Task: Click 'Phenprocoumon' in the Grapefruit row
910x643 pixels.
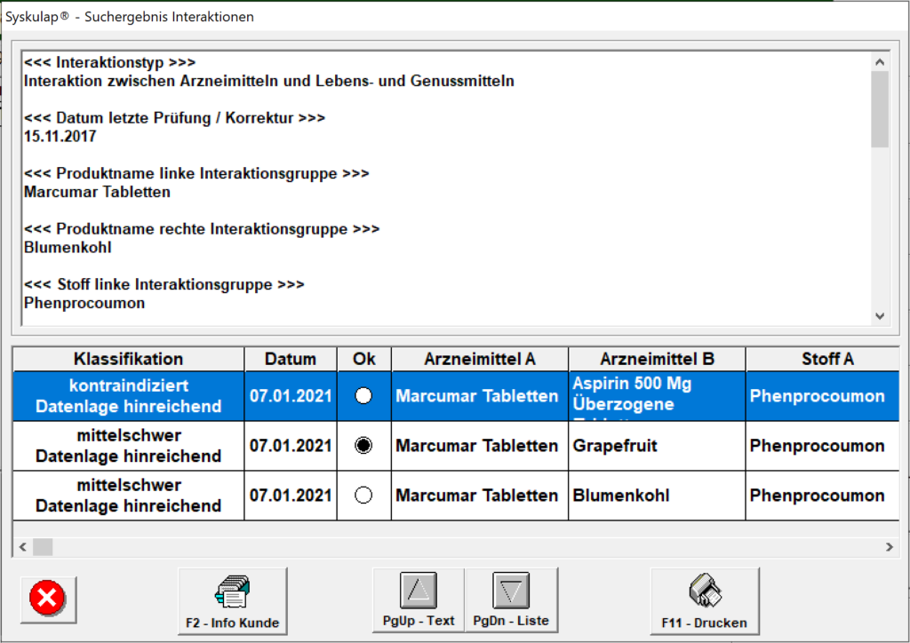Action: click(x=822, y=446)
